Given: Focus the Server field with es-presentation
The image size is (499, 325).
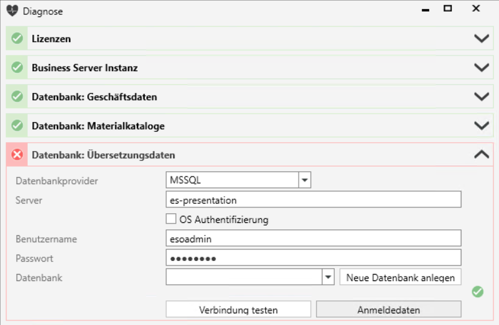Looking at the screenshot, I should pyautogui.click(x=313, y=200).
